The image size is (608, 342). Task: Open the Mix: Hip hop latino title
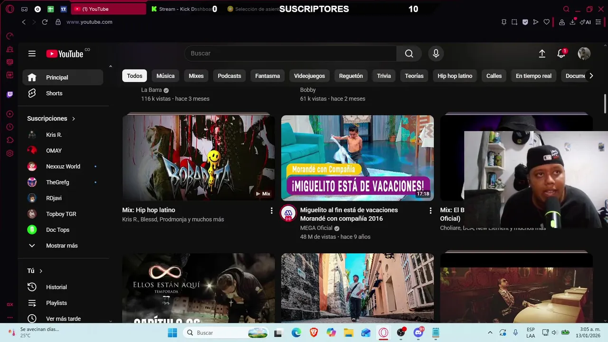[149, 210]
